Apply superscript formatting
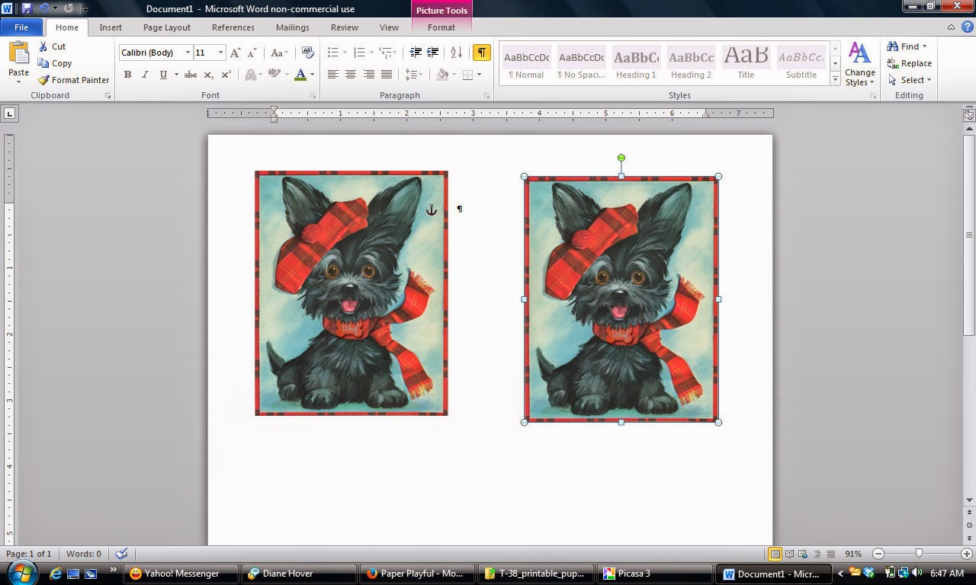The width and height of the screenshot is (976, 585). click(226, 75)
